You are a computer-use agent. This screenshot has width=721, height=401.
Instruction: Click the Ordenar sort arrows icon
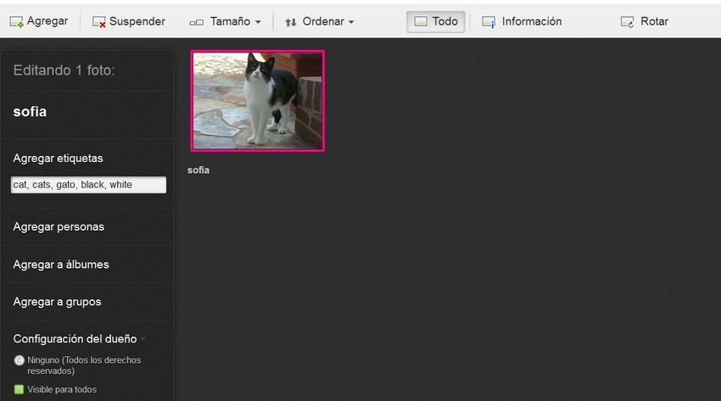[x=291, y=22]
